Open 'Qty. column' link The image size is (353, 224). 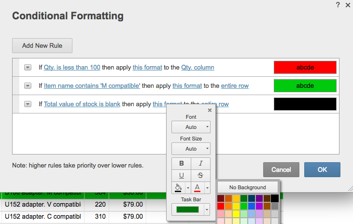click(x=198, y=67)
